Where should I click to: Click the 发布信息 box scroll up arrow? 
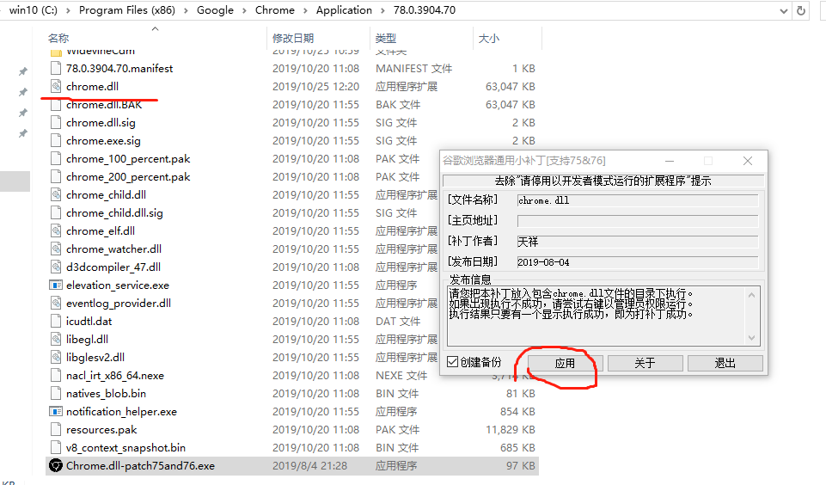(752, 295)
